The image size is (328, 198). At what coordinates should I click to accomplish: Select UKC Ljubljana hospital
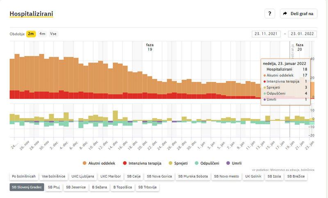pyautogui.click(x=82, y=177)
